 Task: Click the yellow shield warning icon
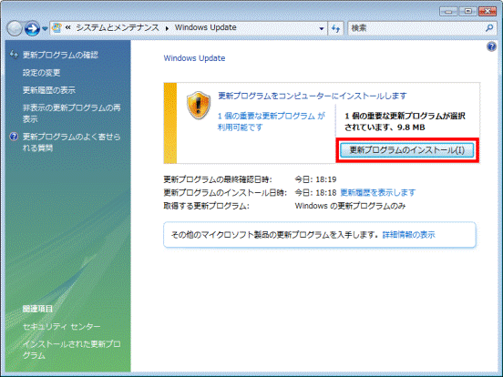click(199, 105)
